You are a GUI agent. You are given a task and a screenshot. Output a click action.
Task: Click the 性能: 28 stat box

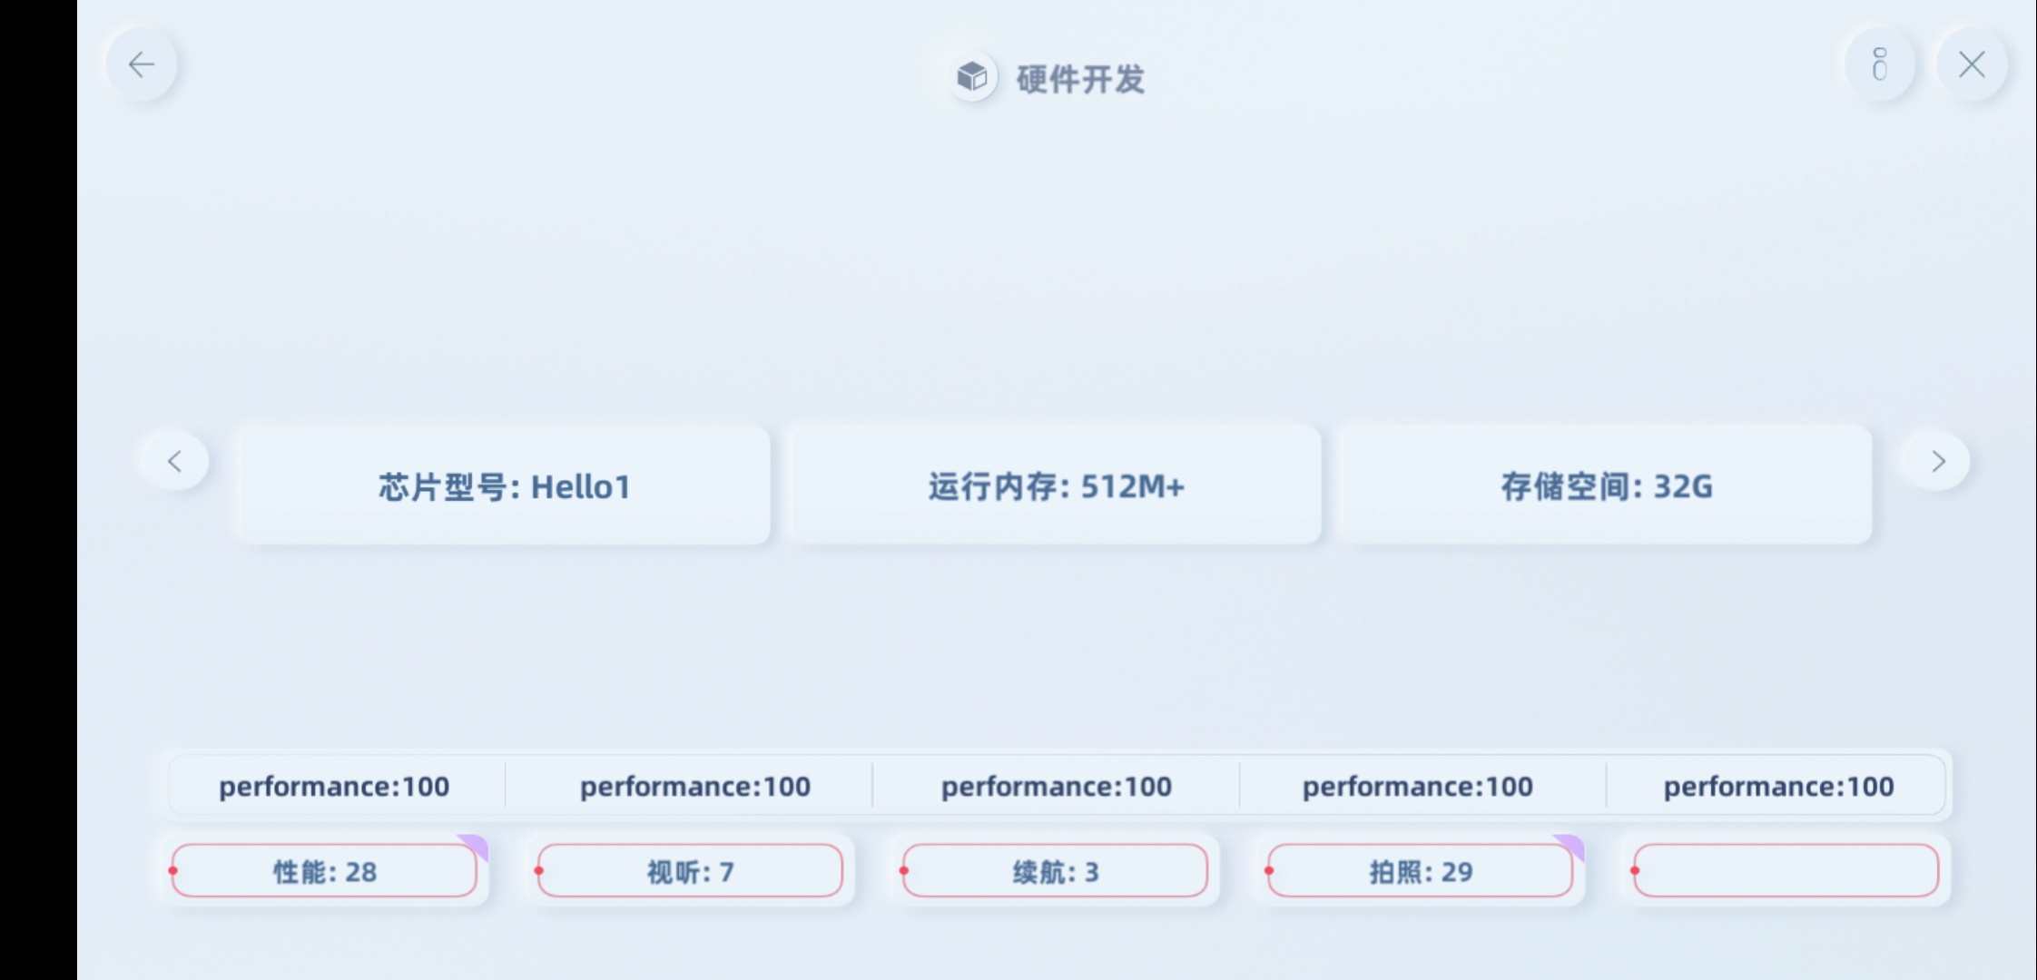tap(324, 871)
